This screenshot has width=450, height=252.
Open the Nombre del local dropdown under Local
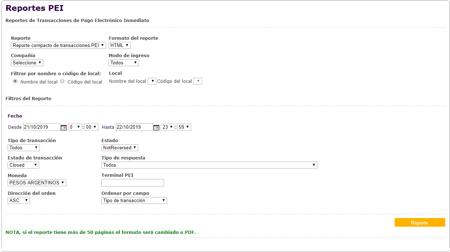(152, 81)
